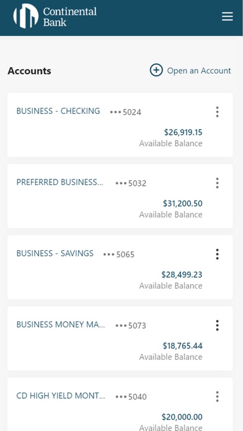Click the Continental Bank name text
The width and height of the screenshot is (243, 431).
(x=70, y=17)
